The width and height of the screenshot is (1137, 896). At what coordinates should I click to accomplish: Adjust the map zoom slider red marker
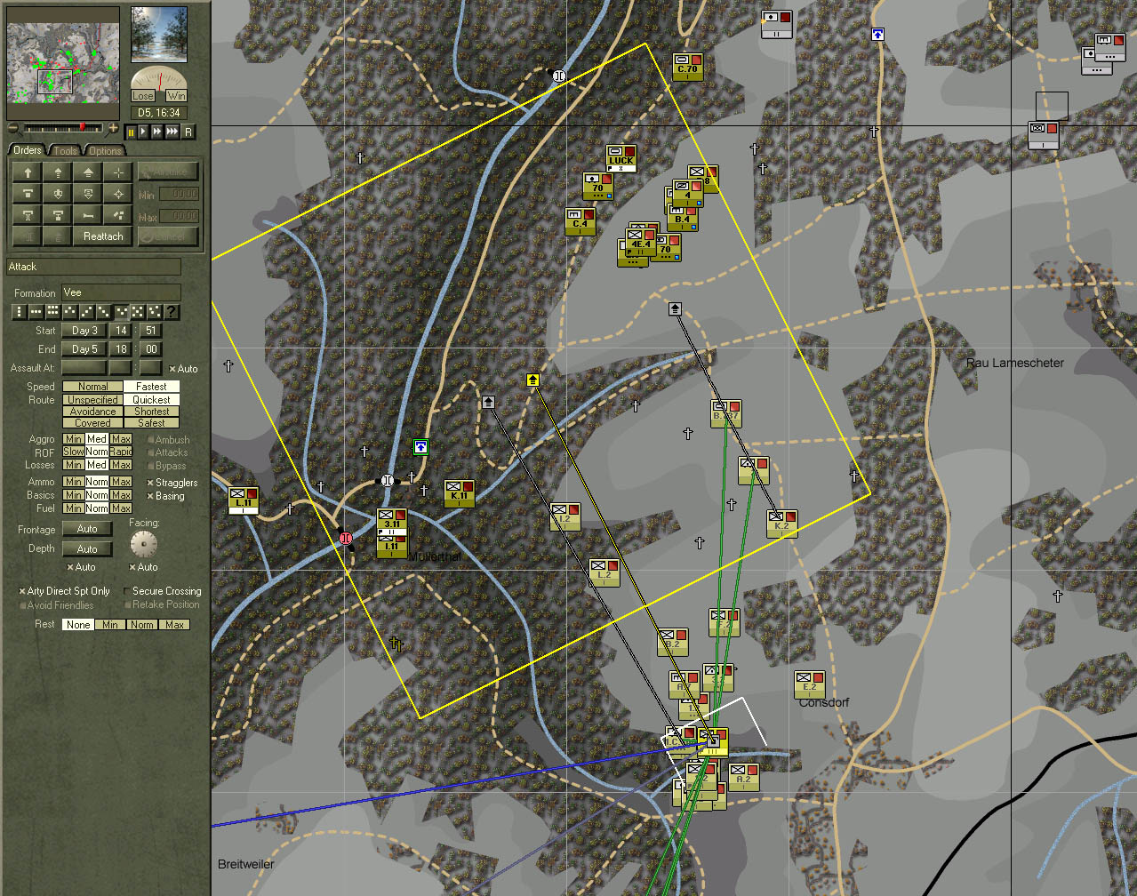tap(83, 128)
